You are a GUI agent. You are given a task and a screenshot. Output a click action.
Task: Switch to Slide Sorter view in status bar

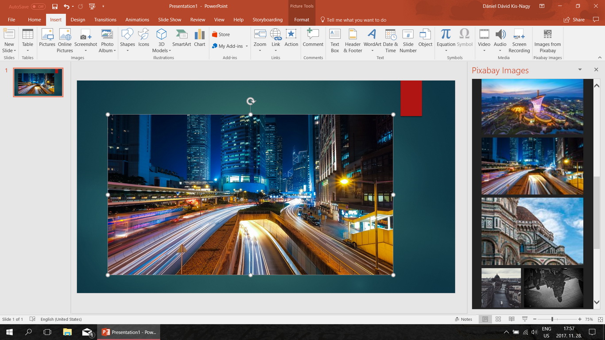(498, 319)
